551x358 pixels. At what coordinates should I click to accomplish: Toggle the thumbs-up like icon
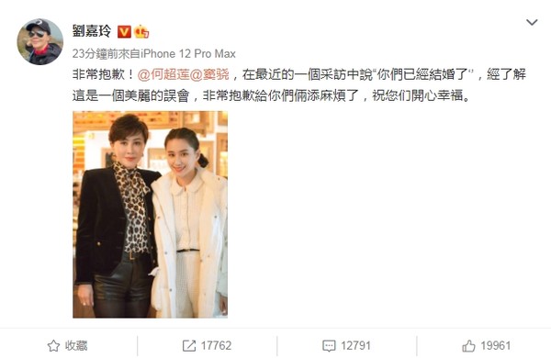[x=468, y=346]
